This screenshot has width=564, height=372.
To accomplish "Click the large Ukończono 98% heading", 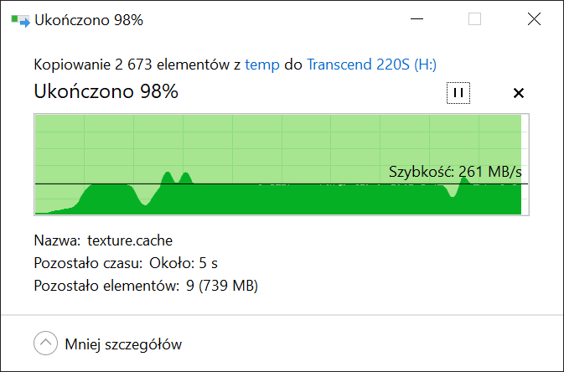I will tap(106, 91).
